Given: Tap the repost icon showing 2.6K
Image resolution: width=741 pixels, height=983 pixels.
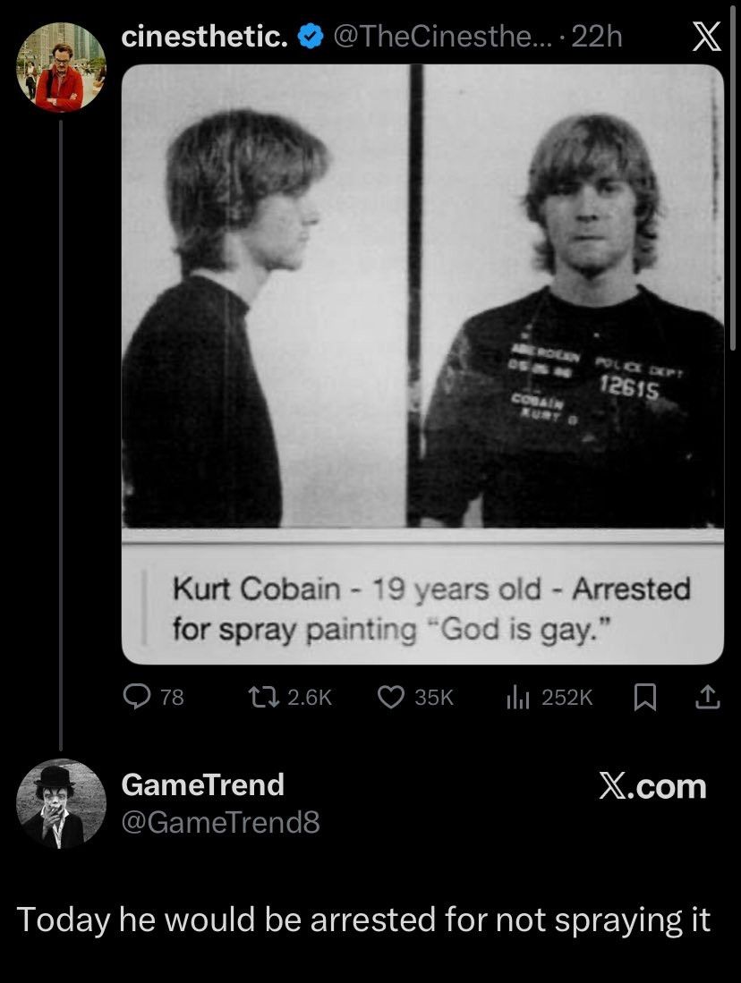Looking at the screenshot, I should point(263,697).
